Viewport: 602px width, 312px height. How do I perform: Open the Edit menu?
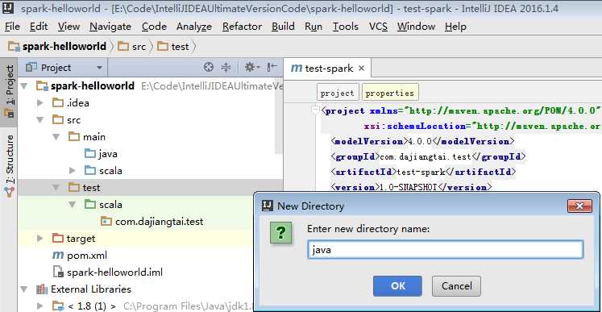tap(39, 27)
